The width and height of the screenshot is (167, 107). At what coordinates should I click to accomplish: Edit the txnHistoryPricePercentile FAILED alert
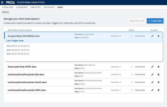pyautogui.click(x=152, y=82)
